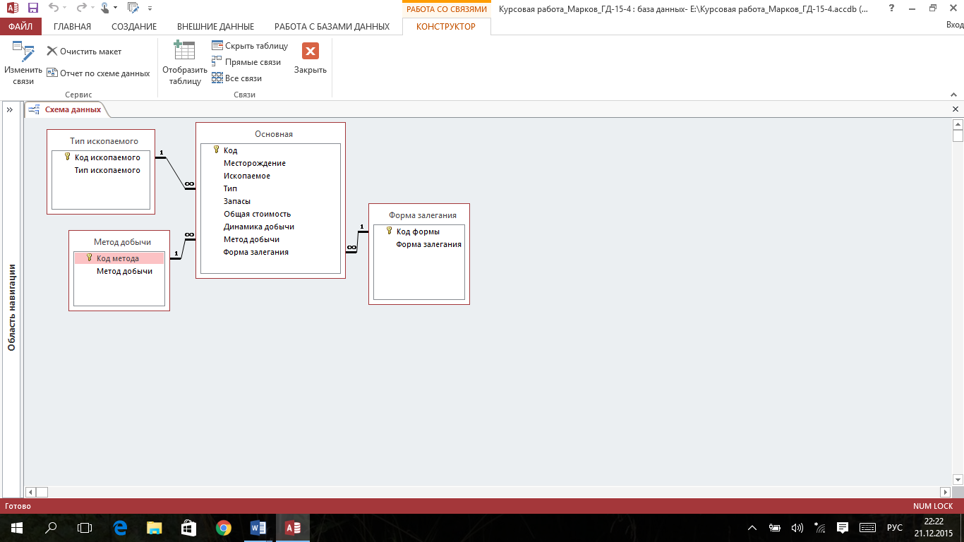The height and width of the screenshot is (542, 964).
Task: Open the Customize Quick Access Toolbar dropdown
Action: coord(150,8)
